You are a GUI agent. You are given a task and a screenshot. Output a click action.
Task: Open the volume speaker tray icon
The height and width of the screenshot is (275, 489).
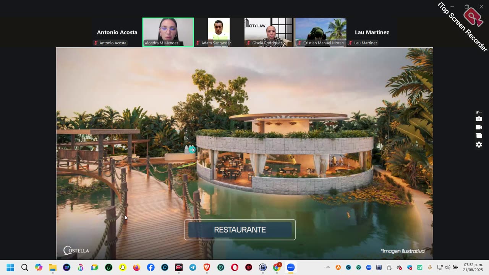(x=447, y=267)
